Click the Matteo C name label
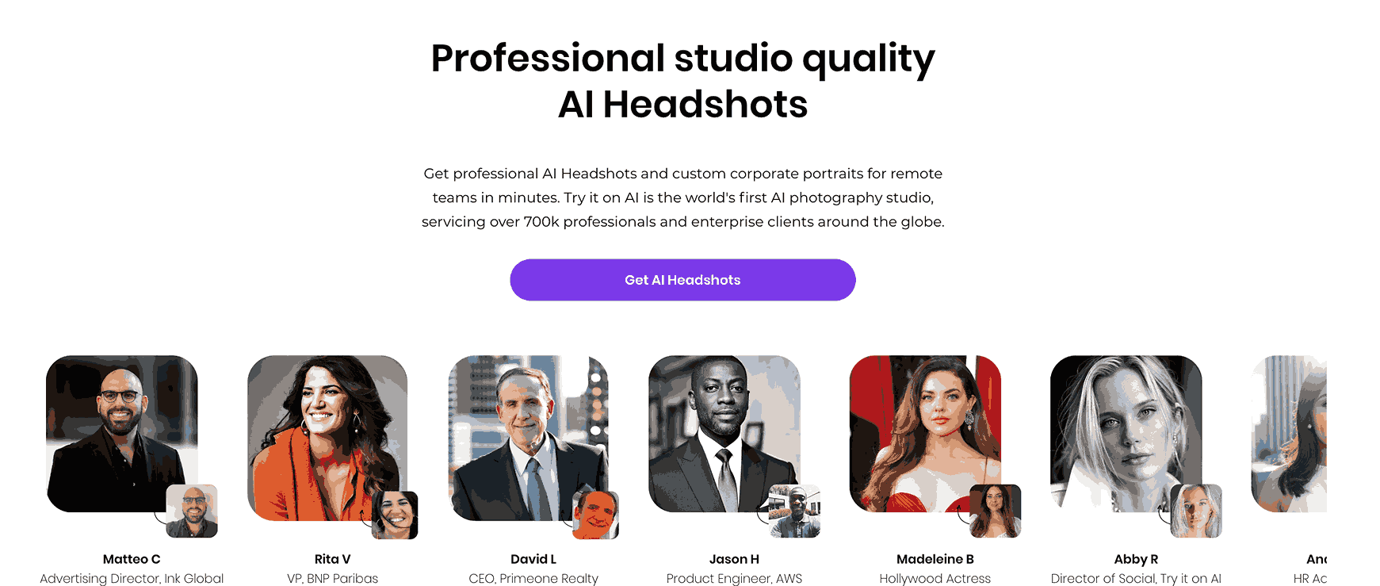This screenshot has height=586, width=1380. click(x=132, y=559)
